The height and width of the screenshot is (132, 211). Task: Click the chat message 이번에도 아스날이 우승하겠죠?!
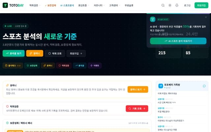pos(171,121)
